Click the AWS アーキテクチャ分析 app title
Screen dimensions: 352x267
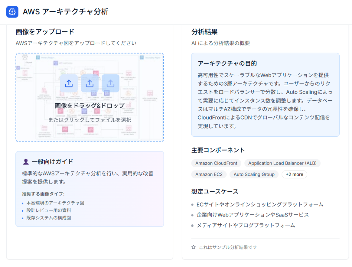[66, 12]
